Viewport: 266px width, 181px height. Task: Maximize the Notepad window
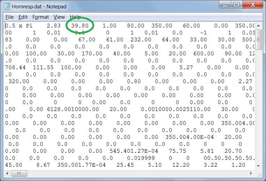coord(236,5)
